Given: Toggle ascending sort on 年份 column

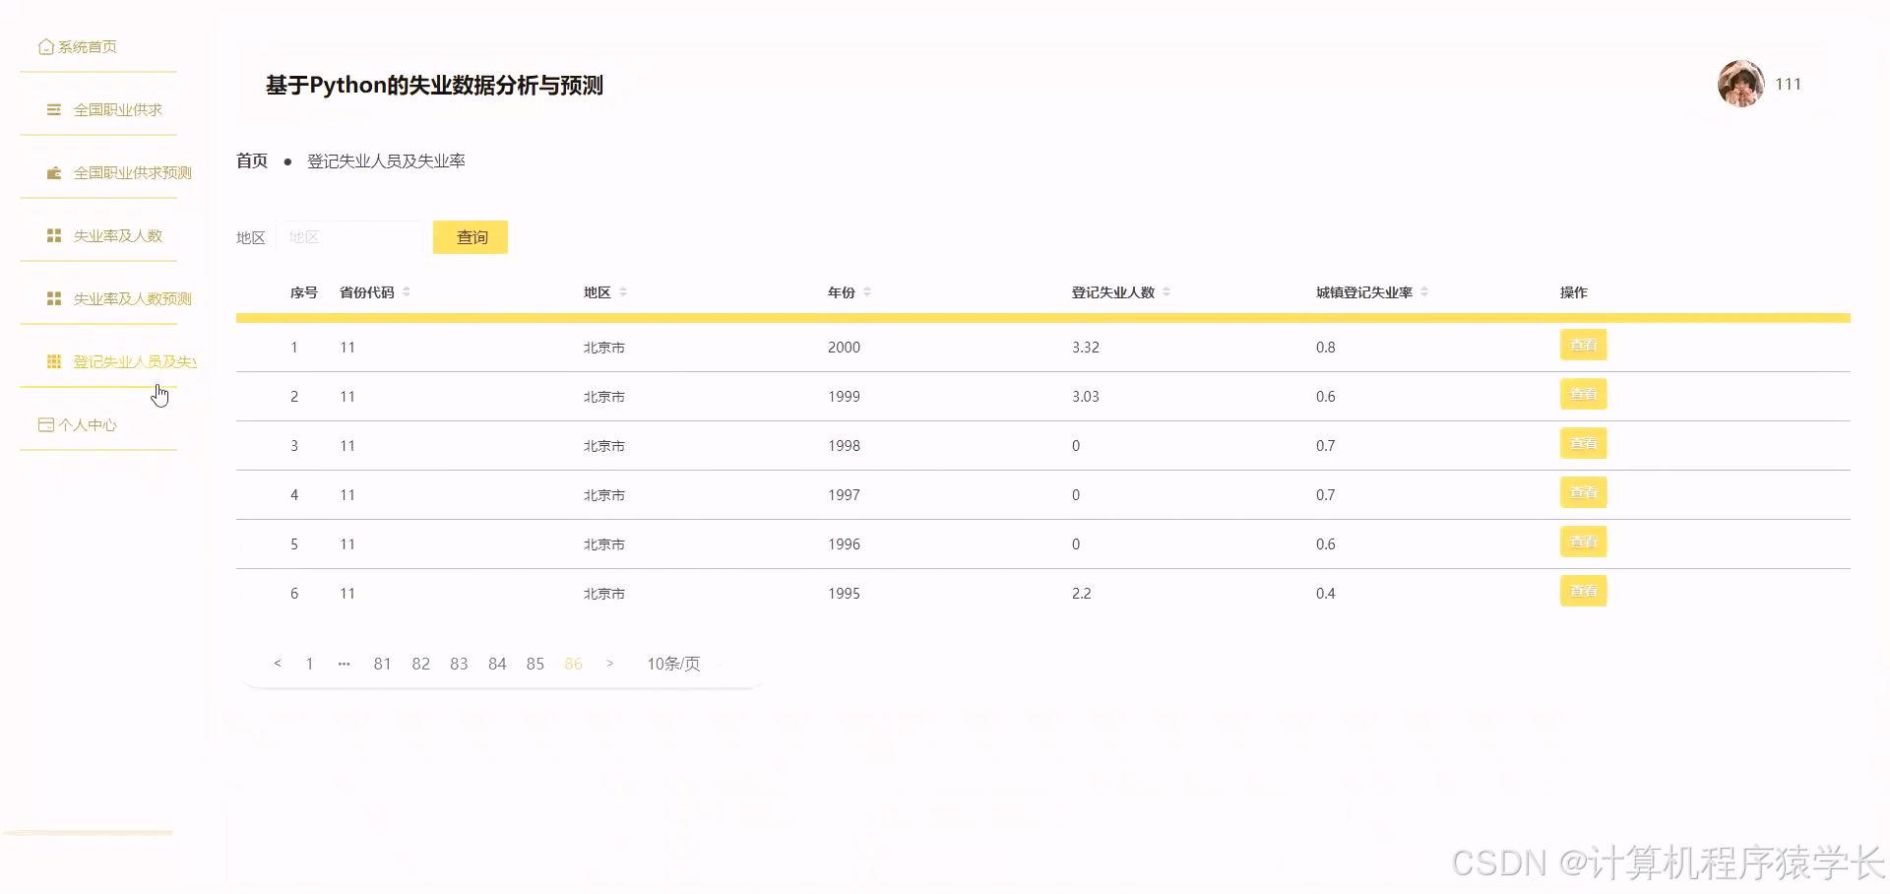Looking at the screenshot, I should [867, 287].
